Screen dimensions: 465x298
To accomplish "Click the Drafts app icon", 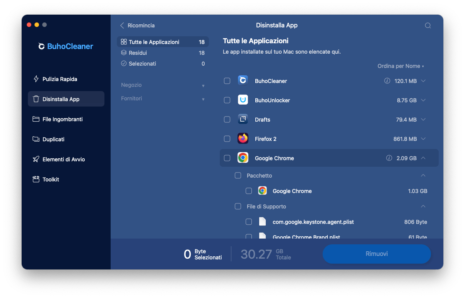I will click(x=243, y=119).
